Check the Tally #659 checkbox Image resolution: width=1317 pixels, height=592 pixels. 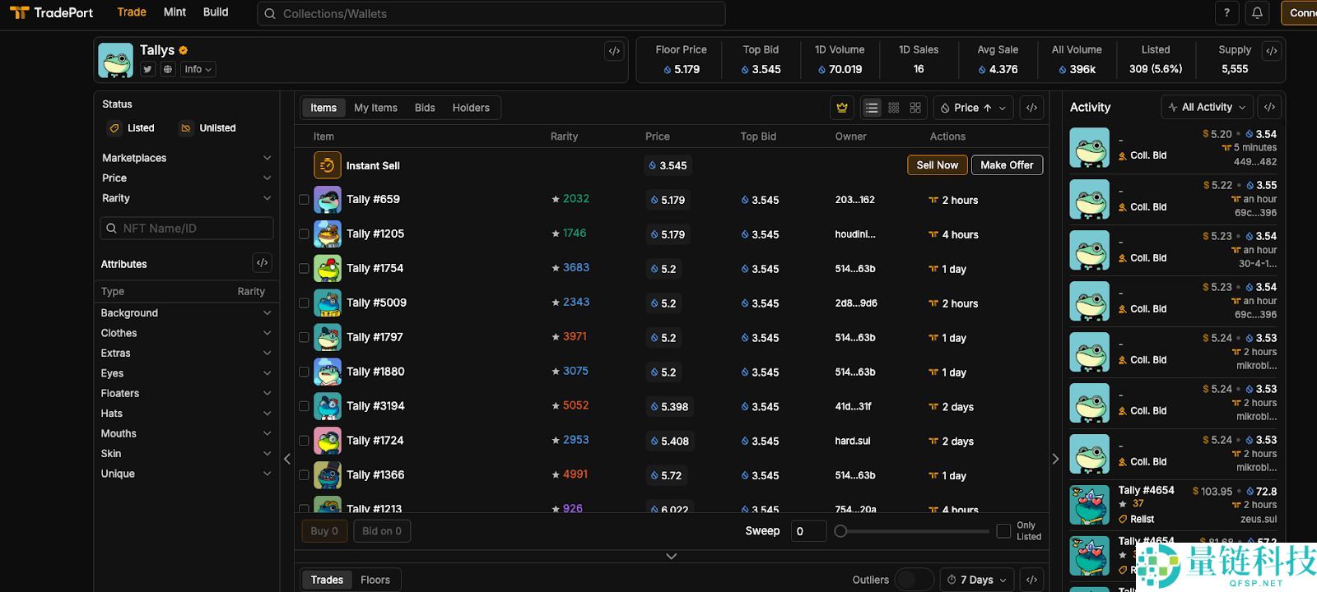click(304, 200)
